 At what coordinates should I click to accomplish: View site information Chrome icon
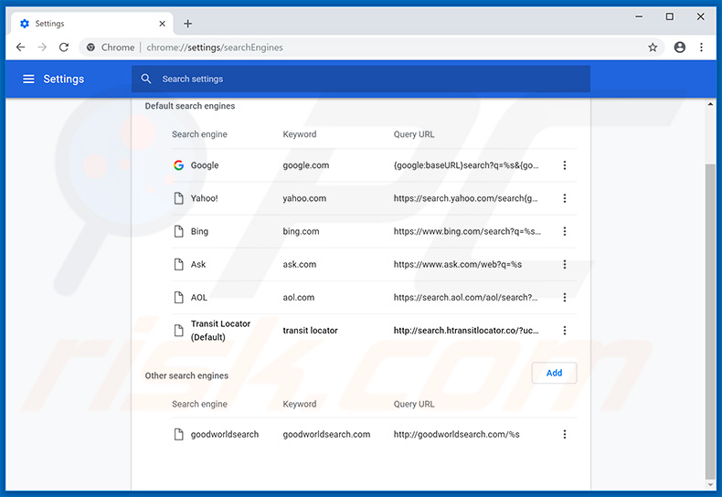tap(90, 47)
